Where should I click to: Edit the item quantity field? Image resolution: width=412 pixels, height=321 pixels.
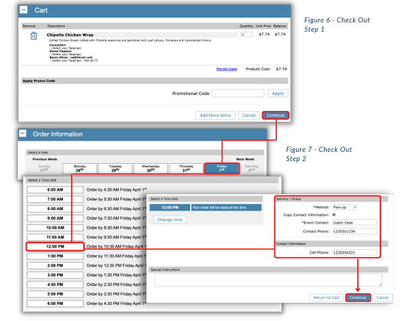click(x=246, y=34)
